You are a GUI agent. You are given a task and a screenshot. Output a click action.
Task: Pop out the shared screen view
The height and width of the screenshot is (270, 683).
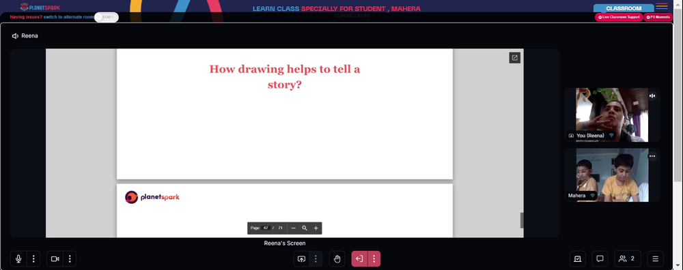pos(514,57)
